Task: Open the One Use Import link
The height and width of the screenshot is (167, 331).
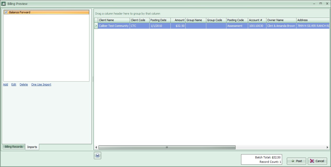Action: [41, 84]
